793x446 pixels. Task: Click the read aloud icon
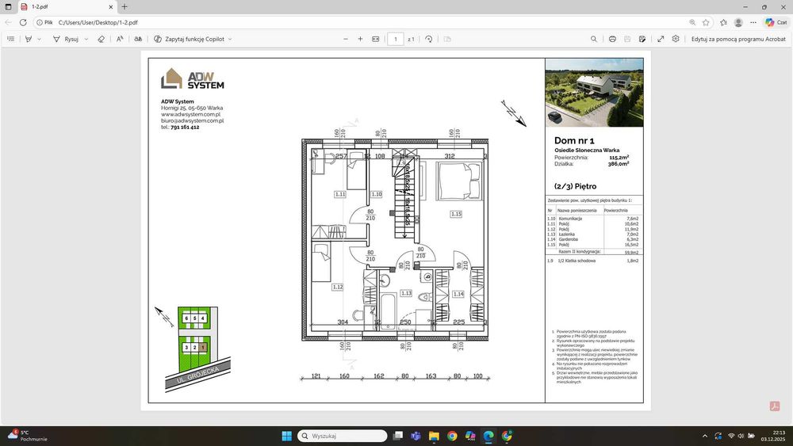click(120, 39)
